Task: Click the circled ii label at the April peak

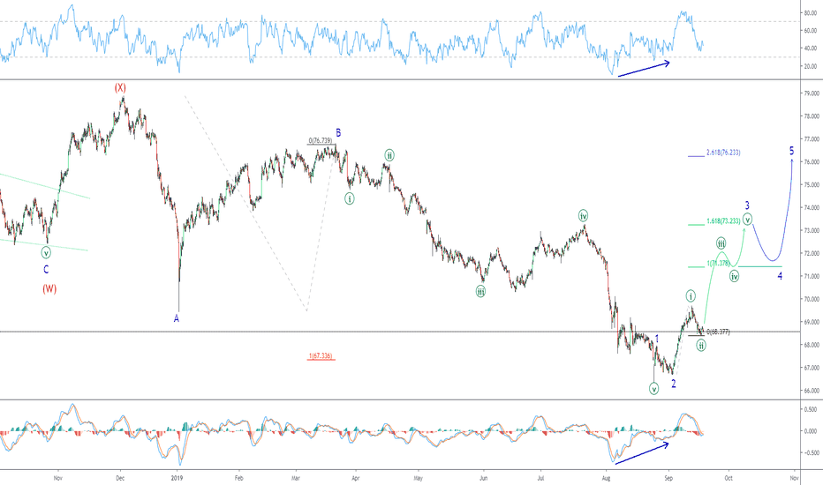Action: coord(389,155)
